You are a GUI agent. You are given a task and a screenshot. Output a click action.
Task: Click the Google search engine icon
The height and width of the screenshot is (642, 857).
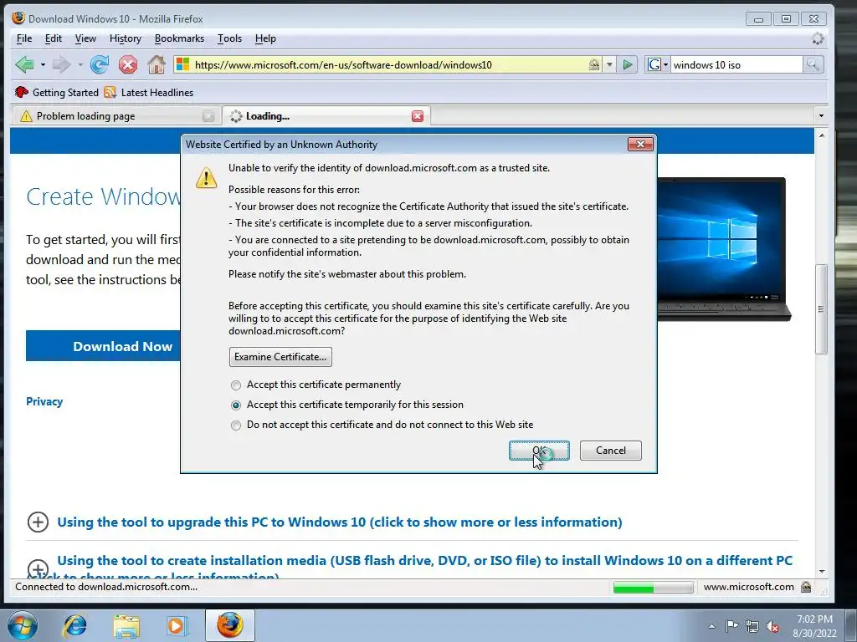pyautogui.click(x=654, y=65)
